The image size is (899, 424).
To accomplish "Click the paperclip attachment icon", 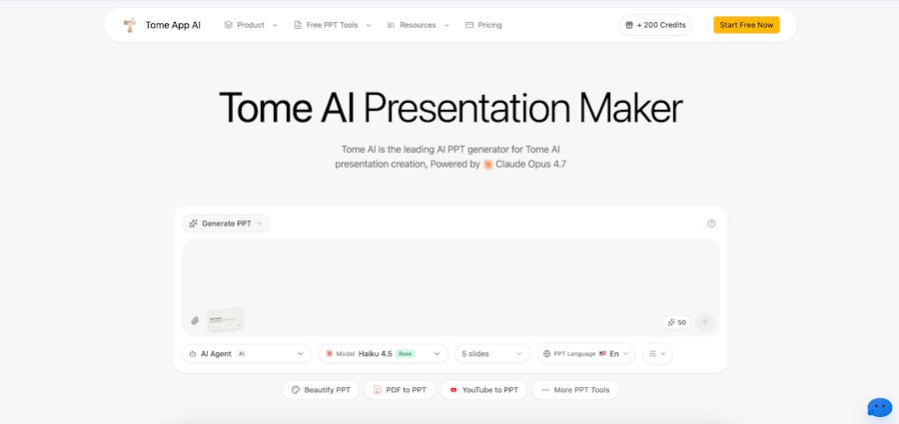I will [195, 320].
